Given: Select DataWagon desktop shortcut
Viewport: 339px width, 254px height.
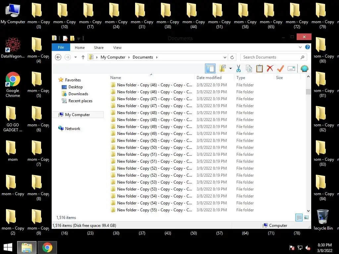Looking at the screenshot, I should click(x=13, y=48).
